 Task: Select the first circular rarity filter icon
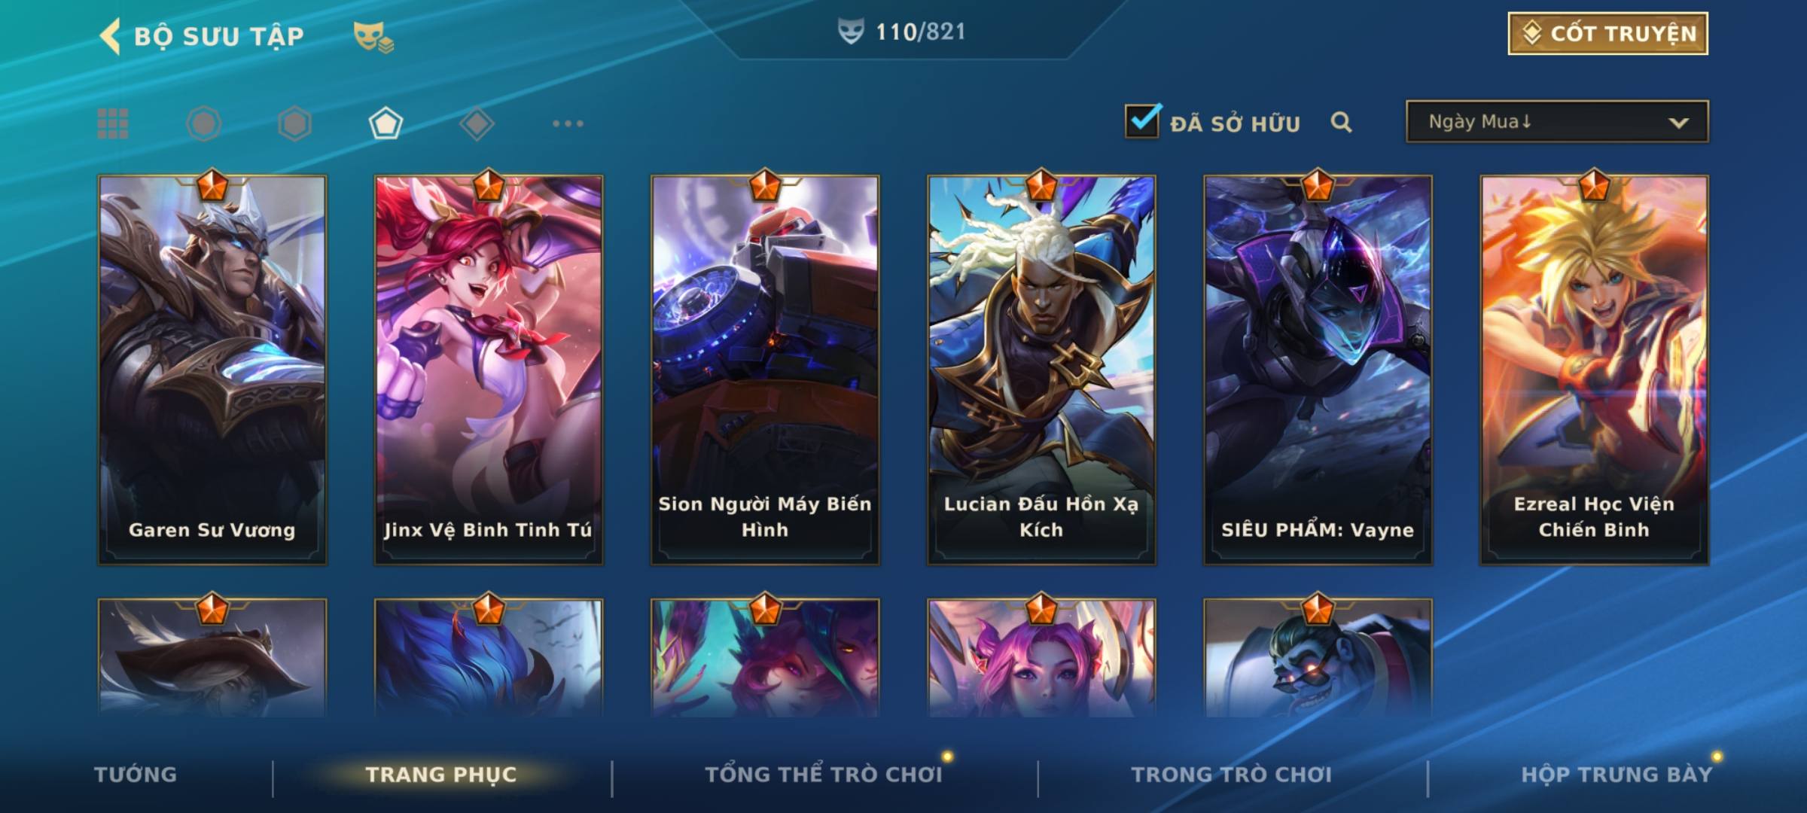tap(204, 123)
